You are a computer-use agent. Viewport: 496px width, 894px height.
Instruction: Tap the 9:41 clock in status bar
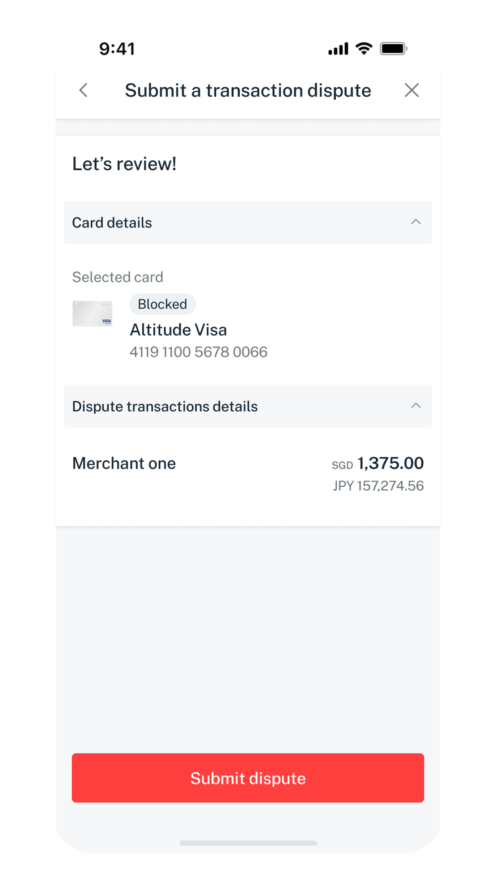(117, 49)
